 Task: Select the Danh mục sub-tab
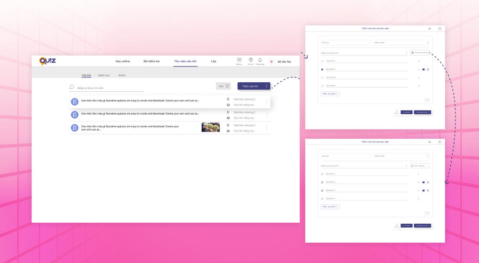click(104, 75)
